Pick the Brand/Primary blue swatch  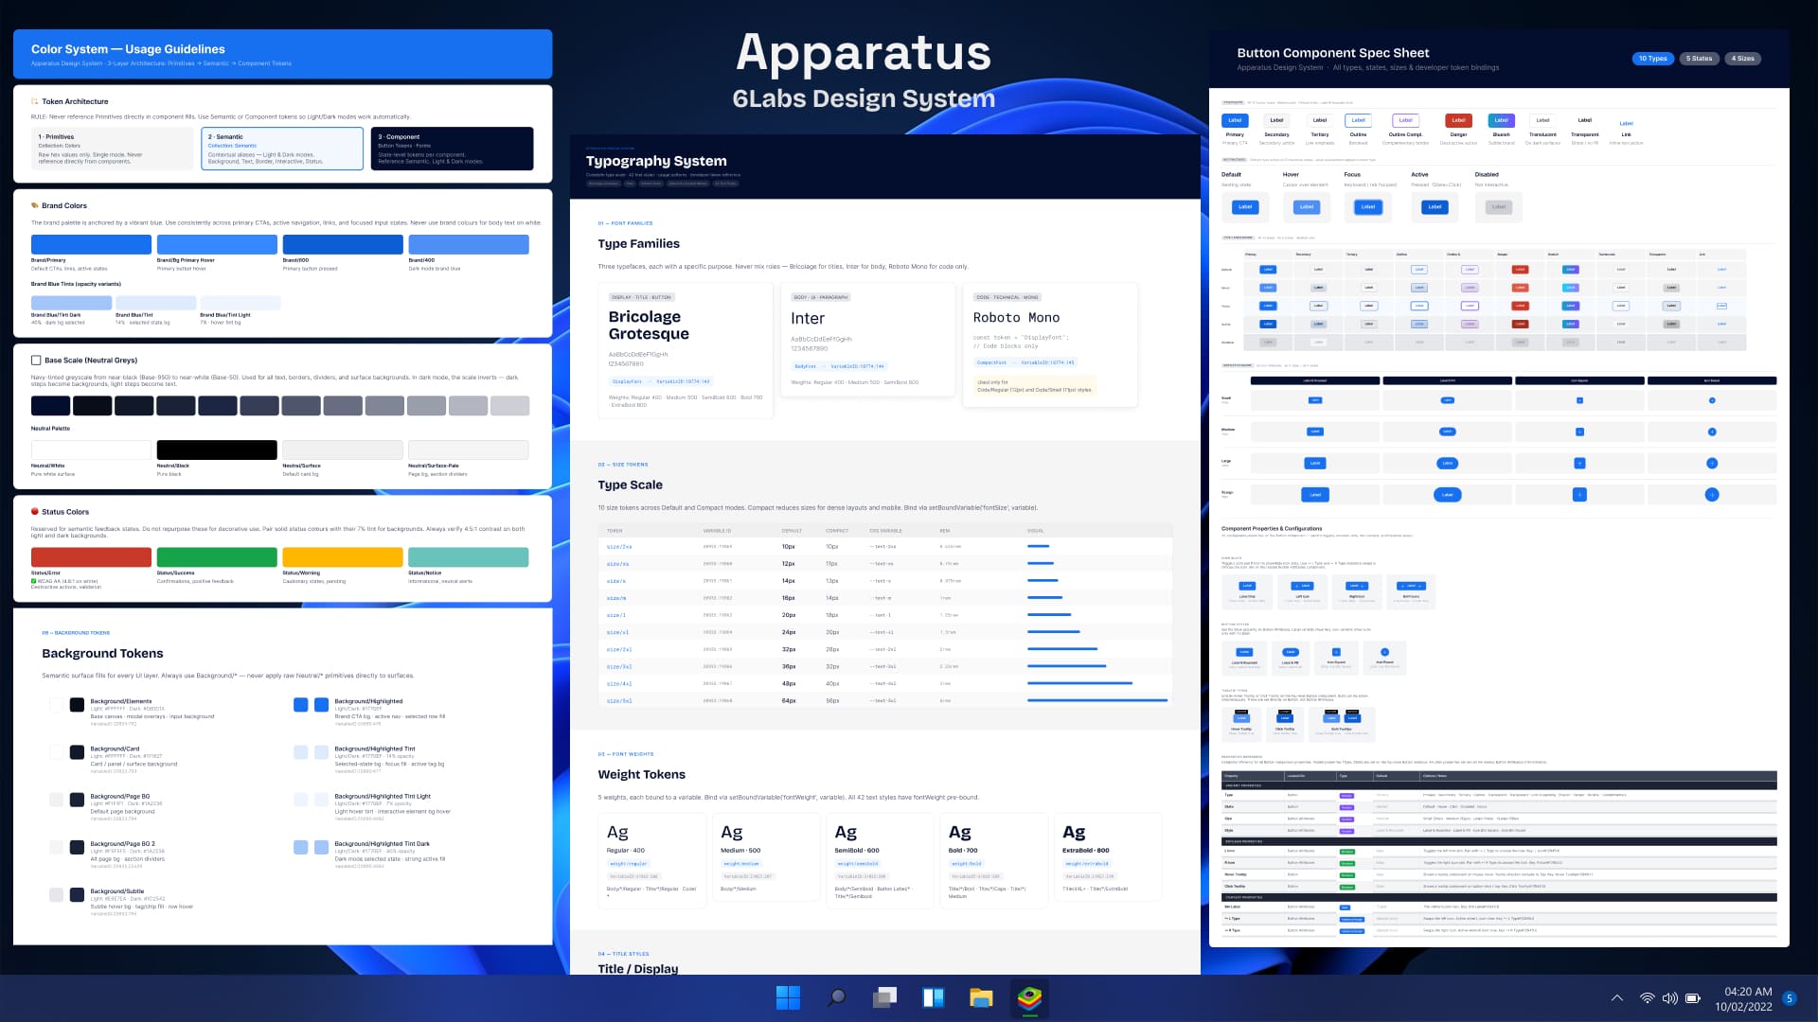[x=91, y=244]
